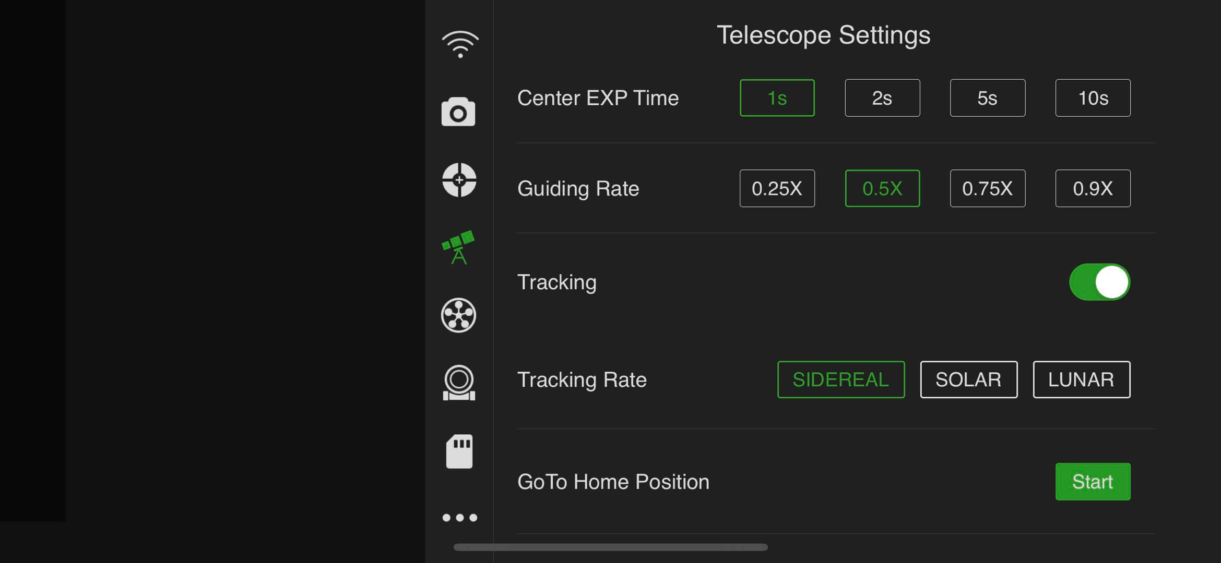Set Center EXP Time to 5s

987,98
